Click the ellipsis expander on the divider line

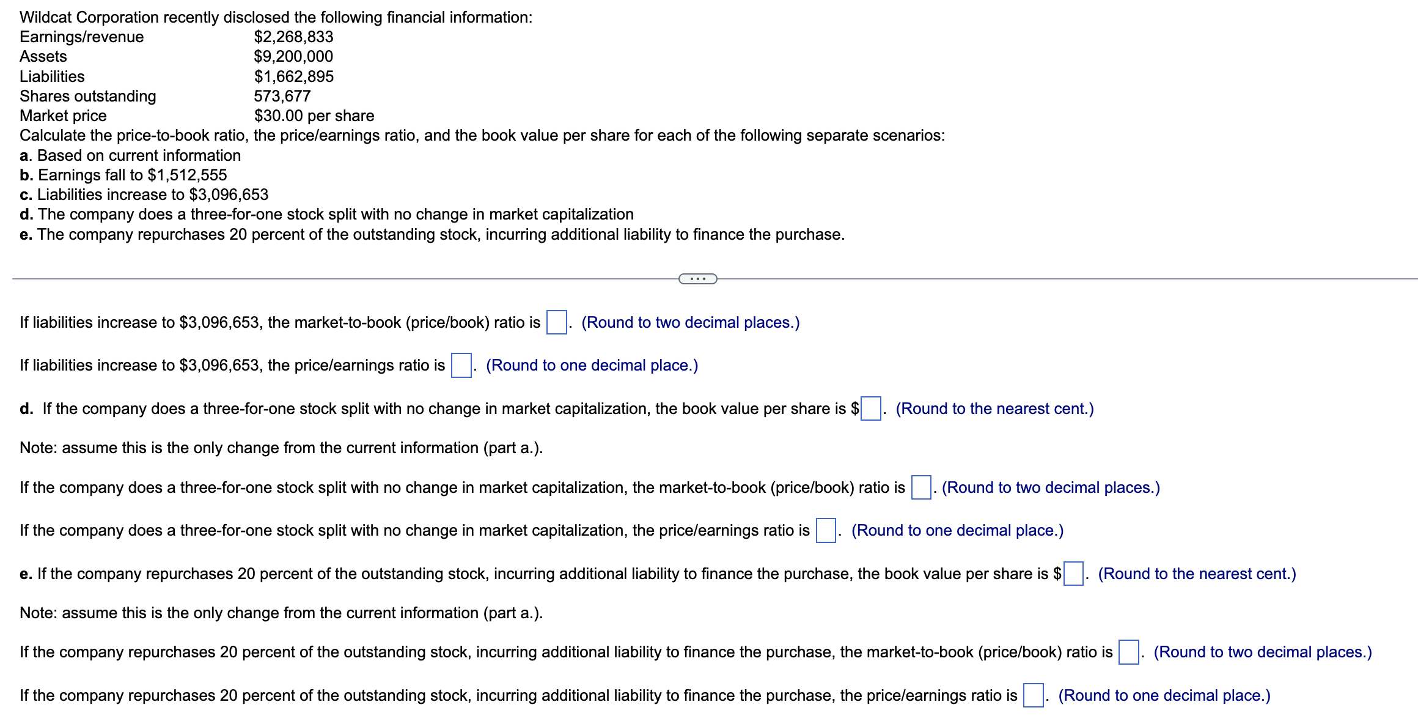coord(697,279)
